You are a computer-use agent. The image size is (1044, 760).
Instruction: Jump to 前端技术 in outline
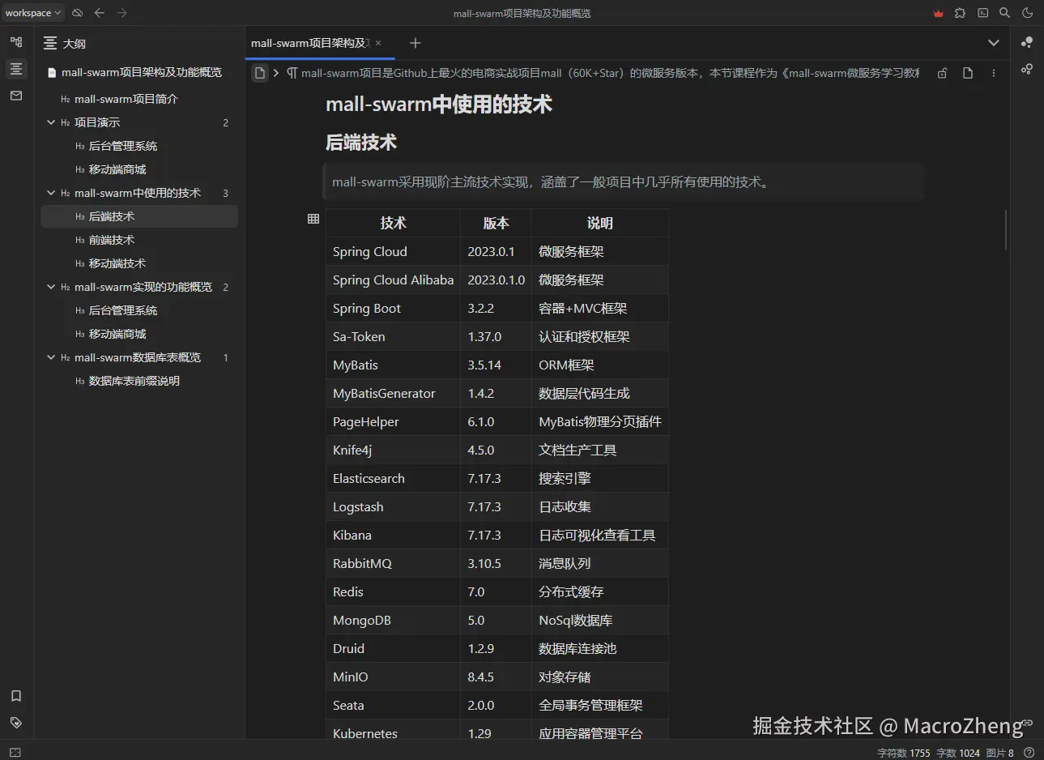(x=139, y=240)
